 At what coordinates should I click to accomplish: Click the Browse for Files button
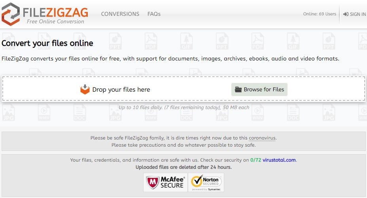coord(259,90)
